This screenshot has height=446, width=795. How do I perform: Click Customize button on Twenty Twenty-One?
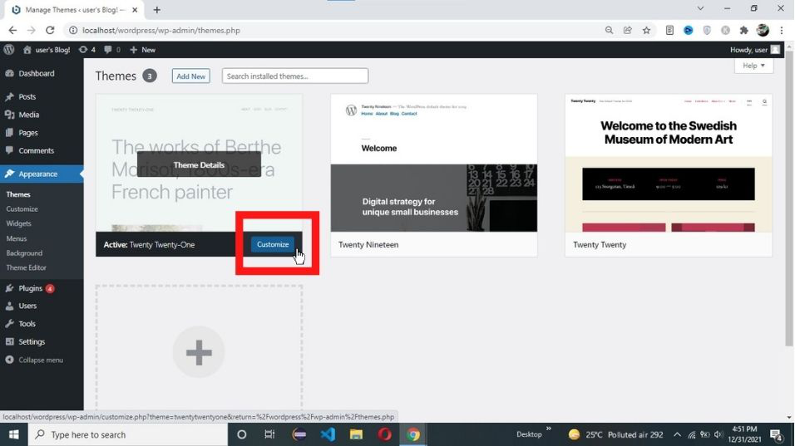tap(273, 244)
